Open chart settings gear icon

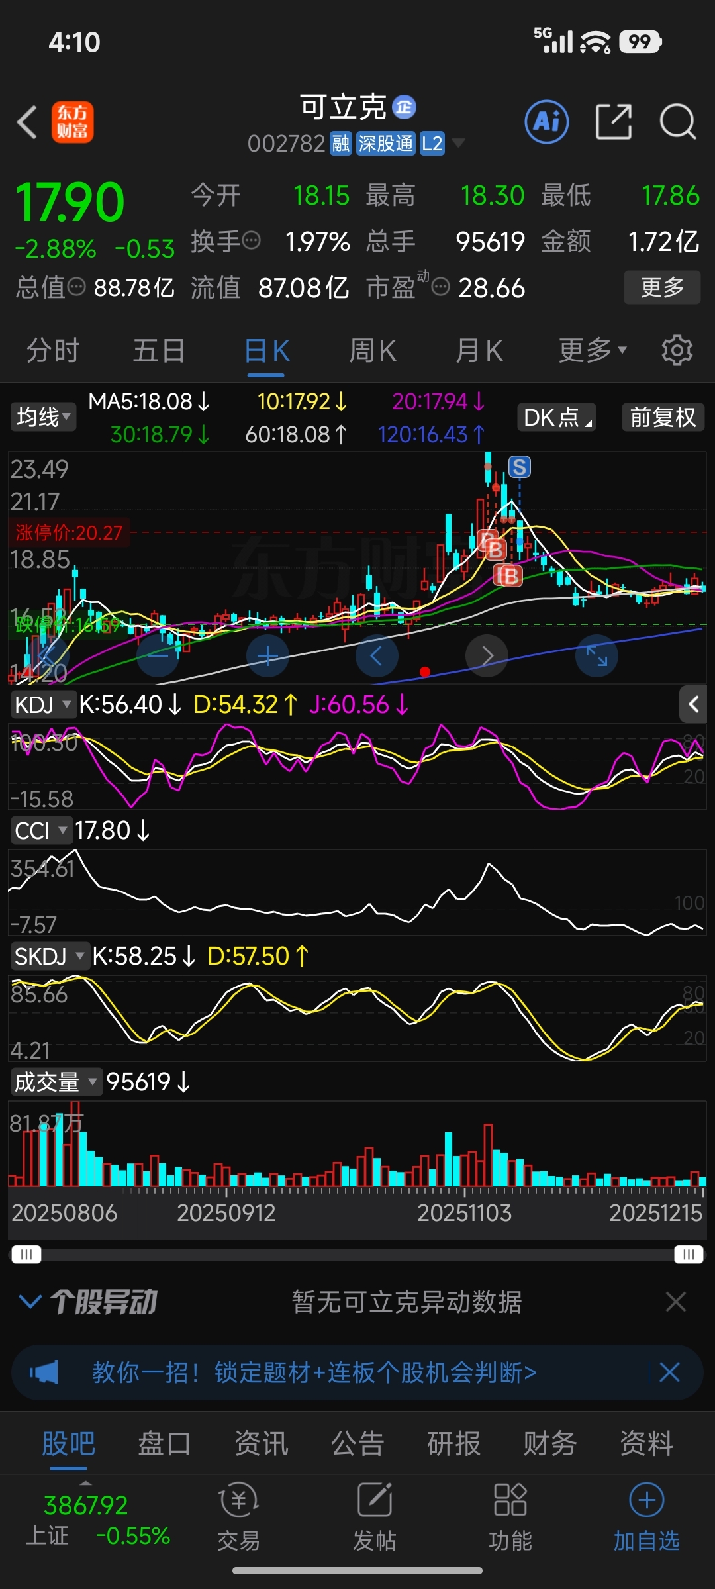coord(677,350)
